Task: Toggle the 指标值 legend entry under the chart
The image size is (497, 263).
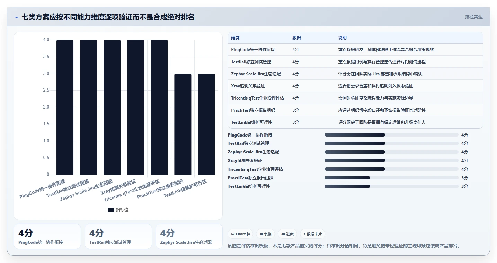Action: click(x=118, y=210)
